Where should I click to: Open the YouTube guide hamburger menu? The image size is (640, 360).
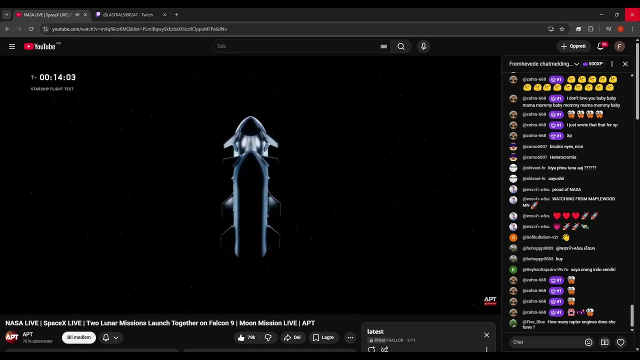[12, 46]
